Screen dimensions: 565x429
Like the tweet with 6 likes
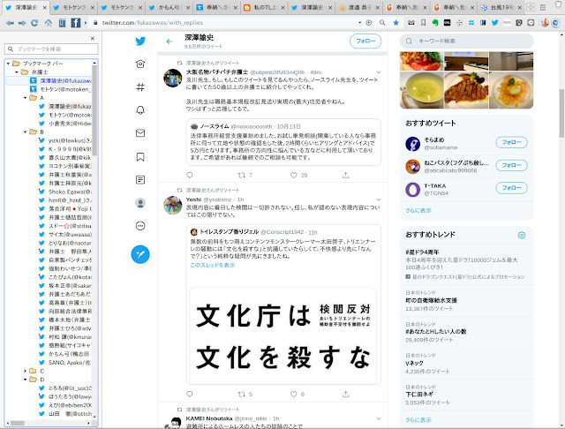(x=294, y=394)
